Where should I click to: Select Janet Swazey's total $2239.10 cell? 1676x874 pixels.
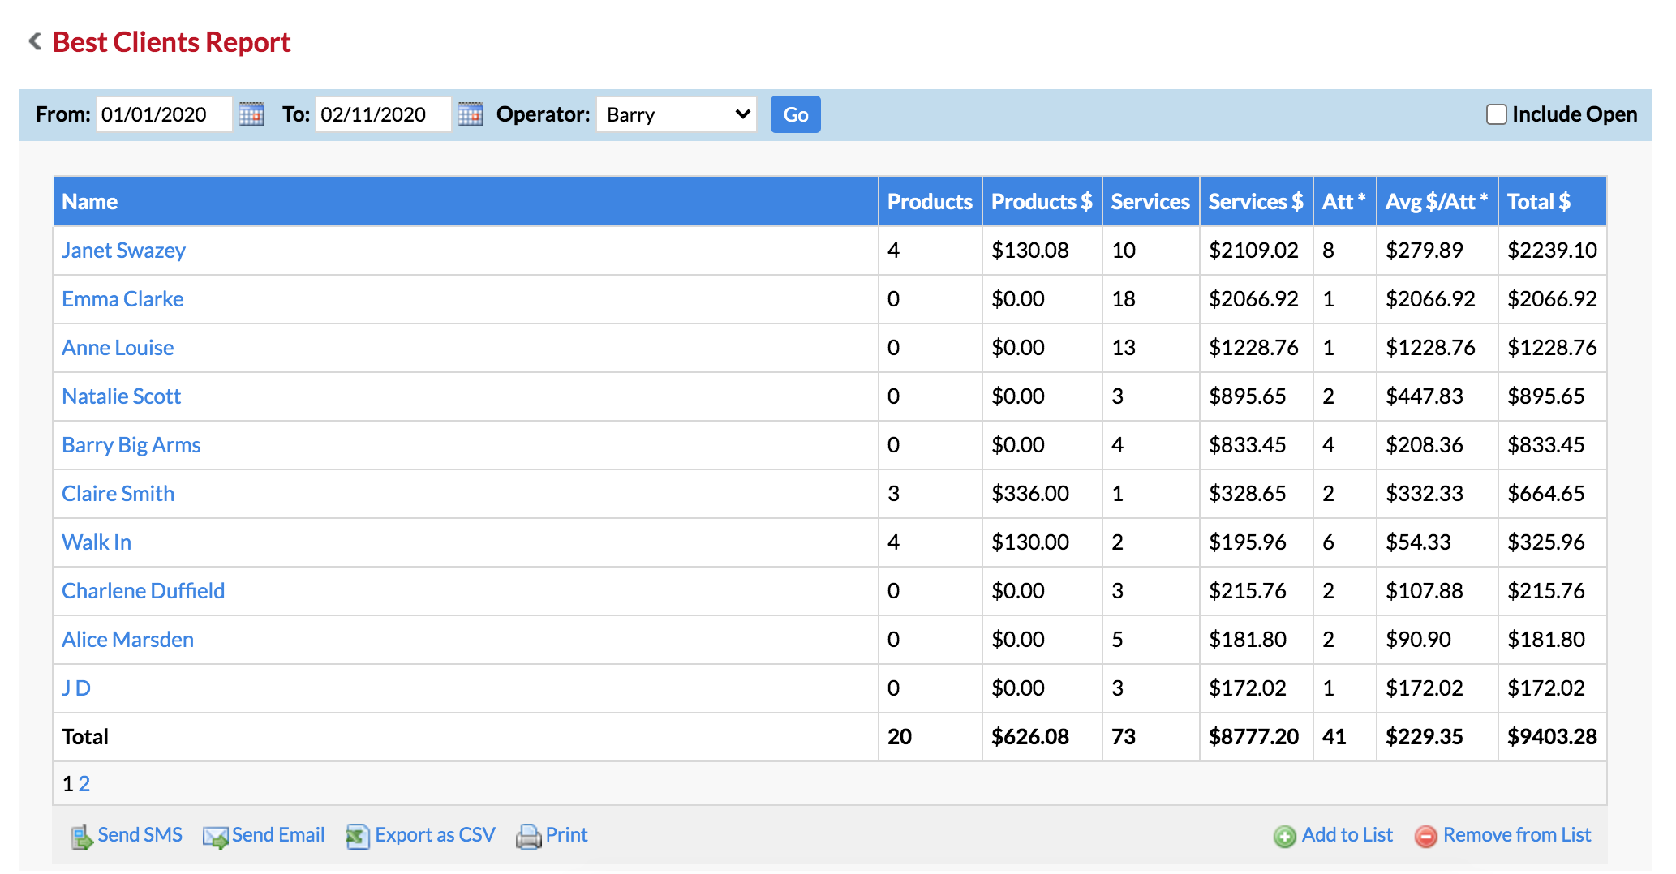(1552, 251)
